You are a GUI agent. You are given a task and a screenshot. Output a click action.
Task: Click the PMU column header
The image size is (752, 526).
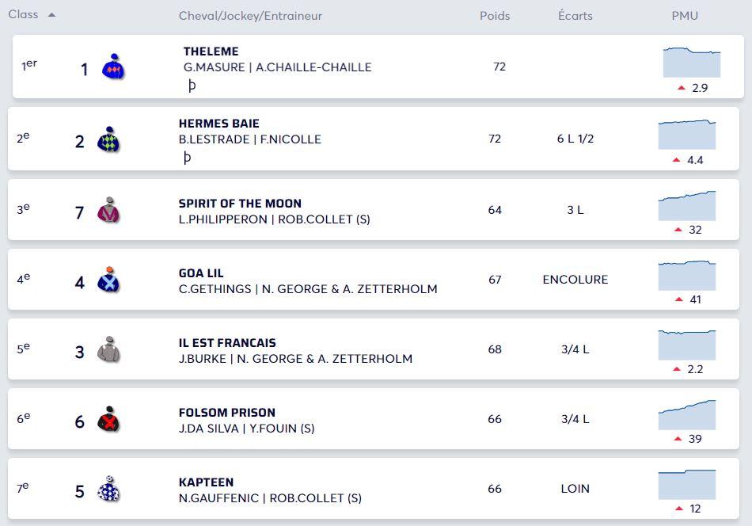coord(685,16)
